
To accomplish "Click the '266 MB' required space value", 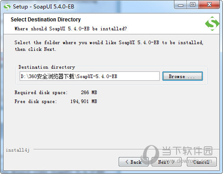I will 89,92.
